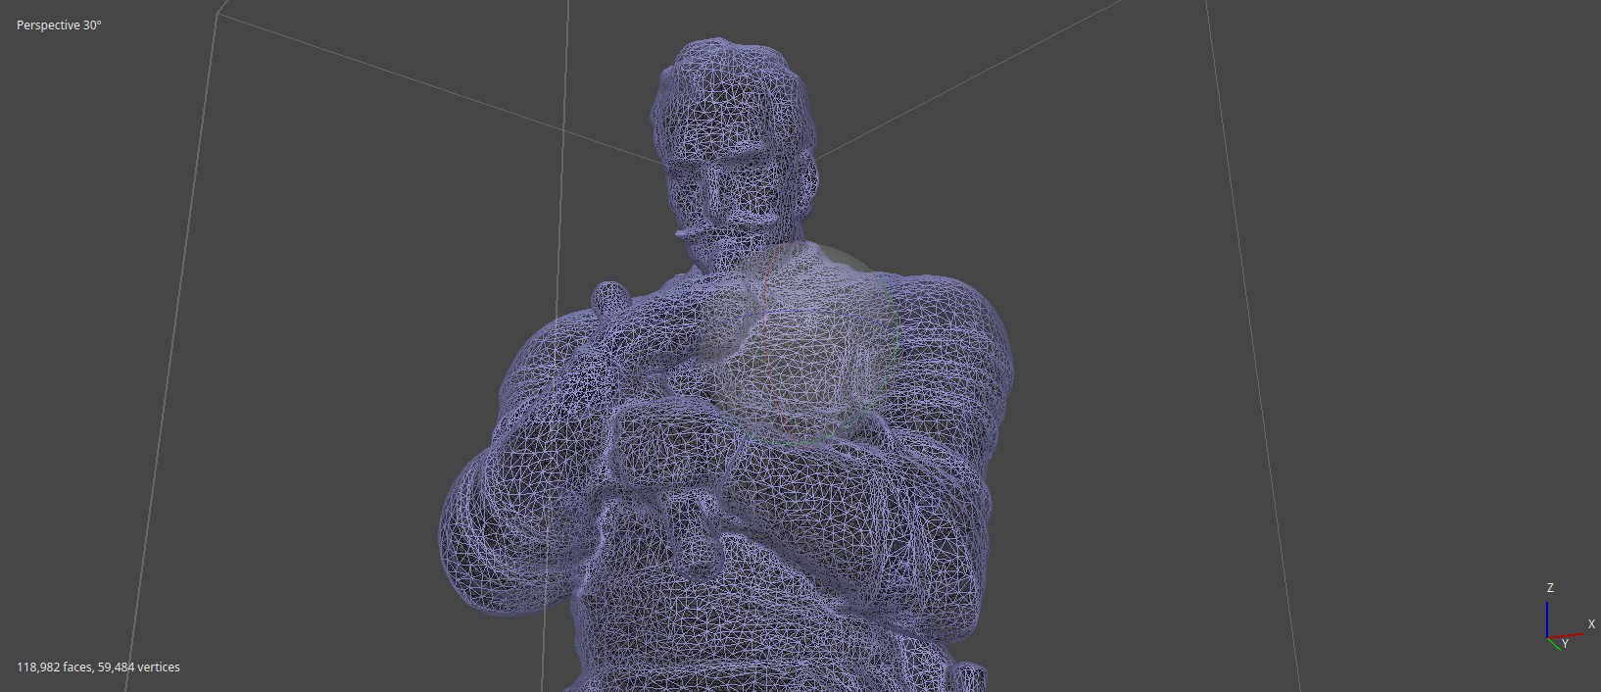Click the Z label on axis gizmo
The image size is (1601, 692).
pyautogui.click(x=1550, y=588)
